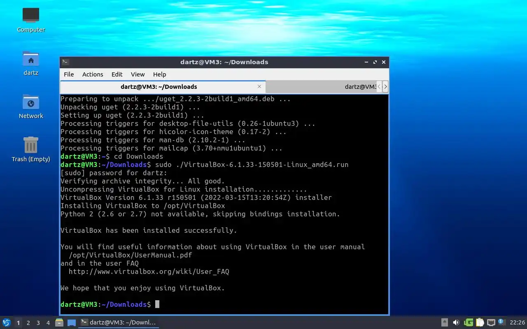Open the Lubuntu application menu launcher
Viewport: 527px width, 329px height.
coord(6,322)
